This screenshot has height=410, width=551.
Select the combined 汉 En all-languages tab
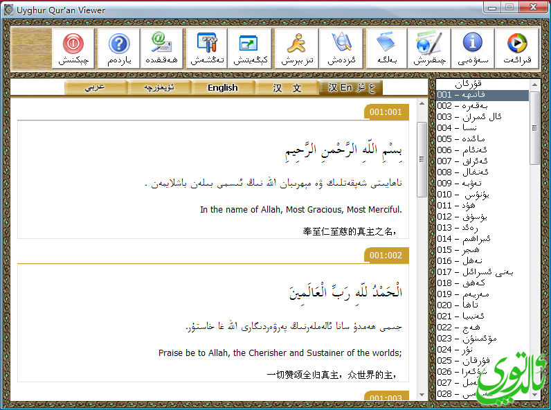pyautogui.click(x=351, y=87)
